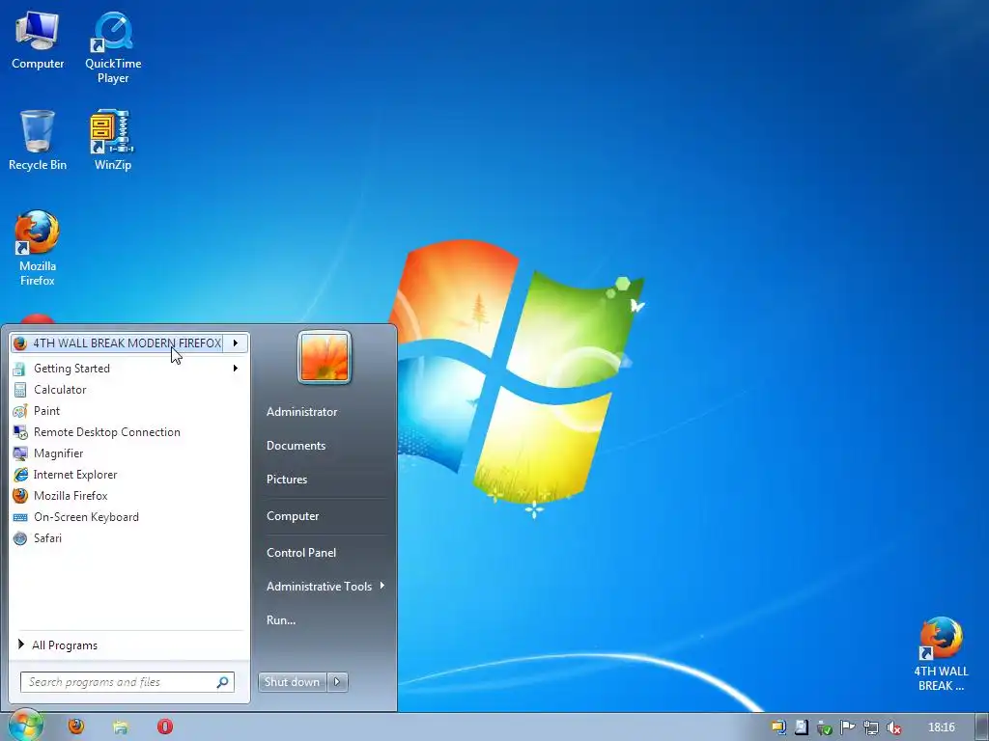
Task: Open the Run... dialog
Action: click(281, 620)
